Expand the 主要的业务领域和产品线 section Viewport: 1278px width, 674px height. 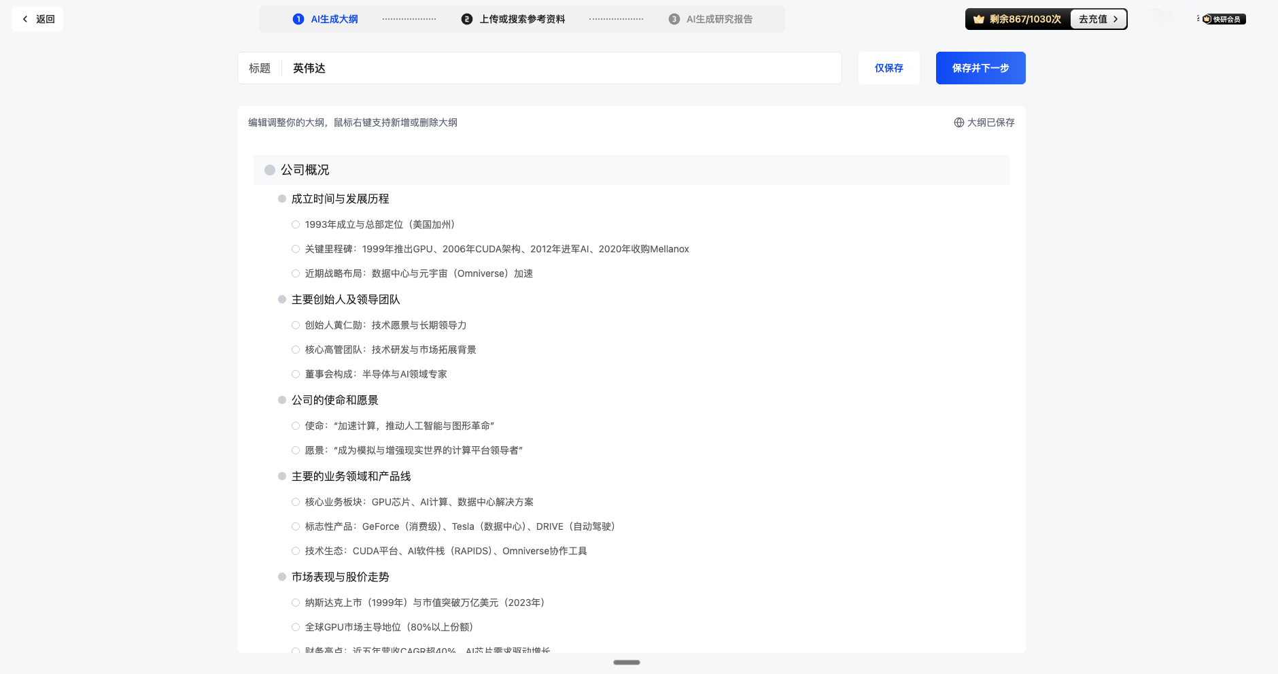pos(281,476)
